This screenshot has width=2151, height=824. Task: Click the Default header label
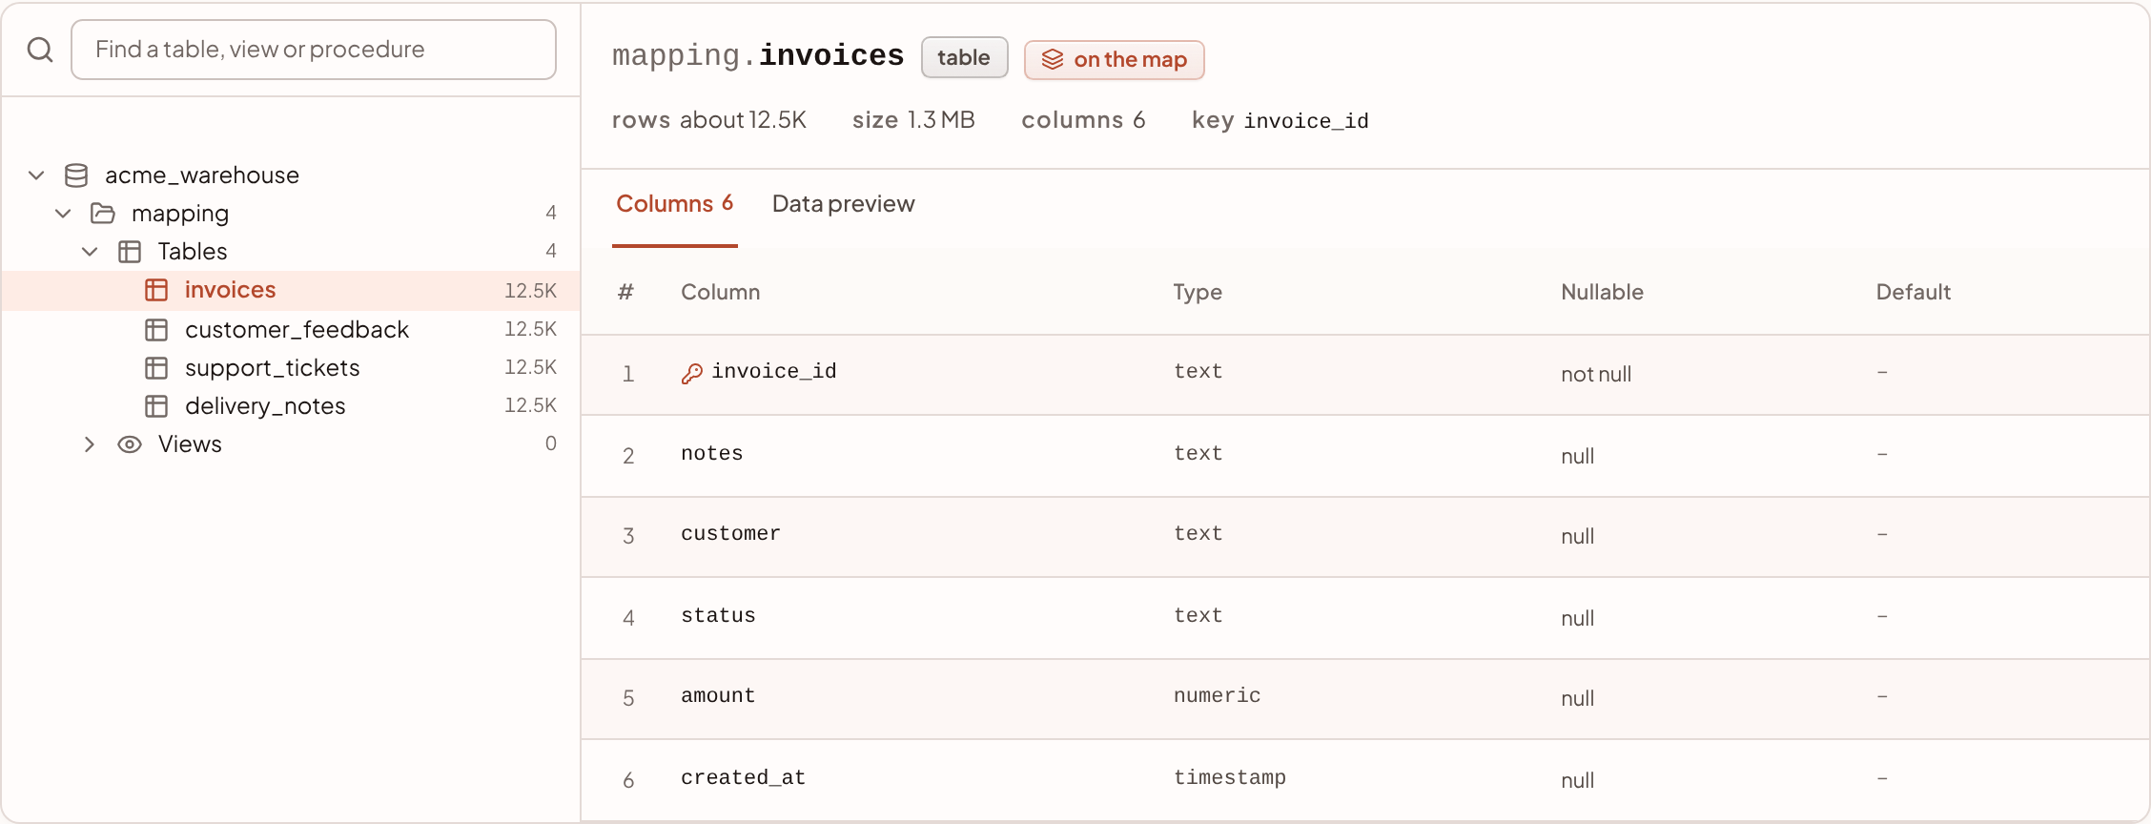[1914, 292]
